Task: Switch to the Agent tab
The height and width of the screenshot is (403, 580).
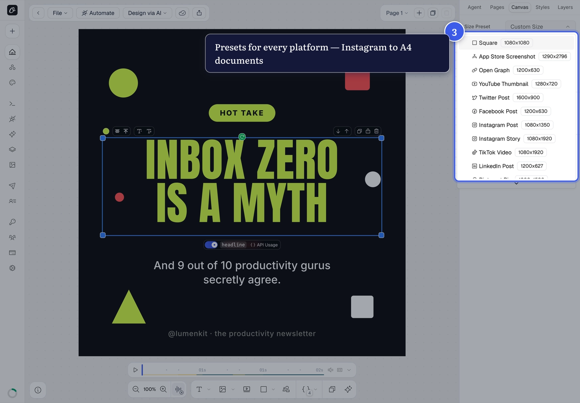Action: [474, 7]
